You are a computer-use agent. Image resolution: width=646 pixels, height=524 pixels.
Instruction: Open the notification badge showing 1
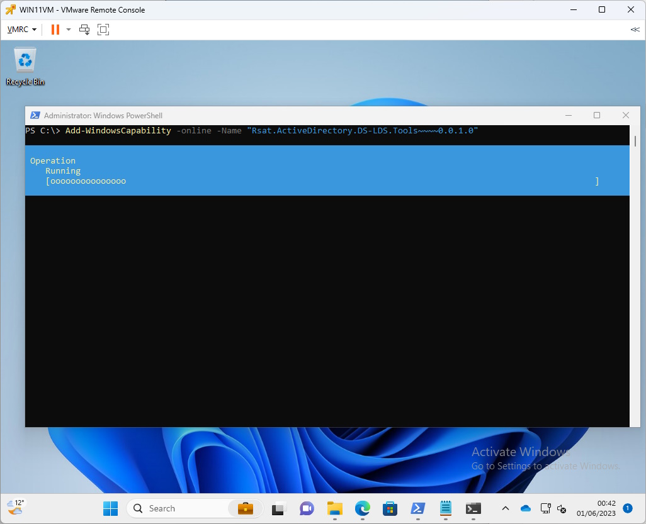[628, 508]
